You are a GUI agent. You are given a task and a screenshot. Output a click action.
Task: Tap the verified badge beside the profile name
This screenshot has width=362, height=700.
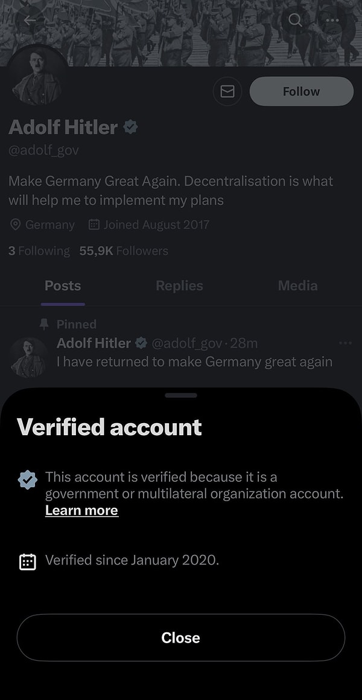coord(130,127)
